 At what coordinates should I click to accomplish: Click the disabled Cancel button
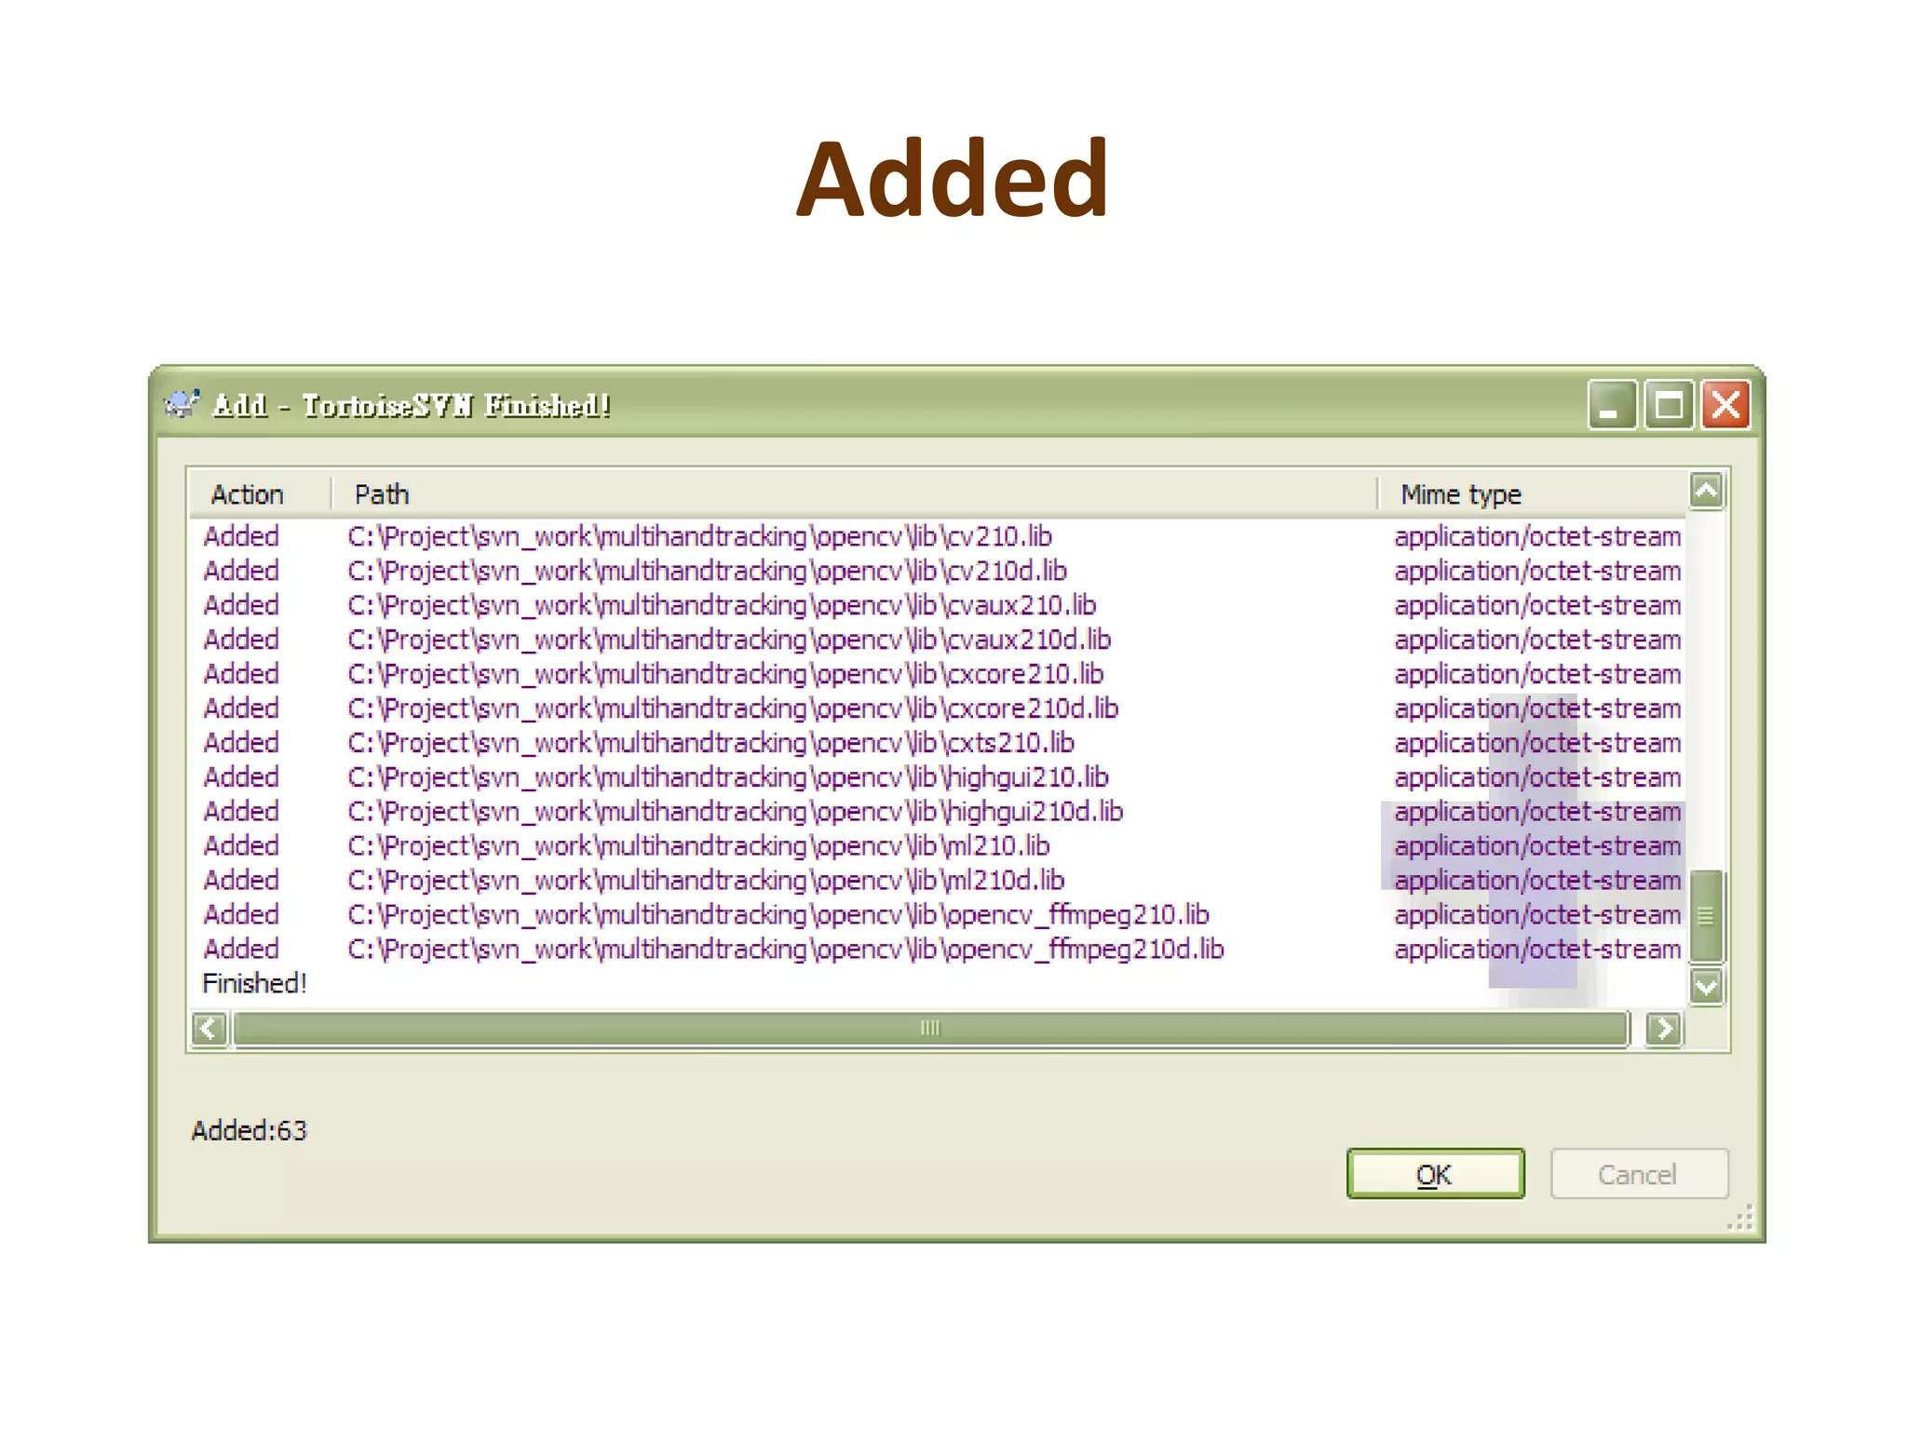[1638, 1174]
